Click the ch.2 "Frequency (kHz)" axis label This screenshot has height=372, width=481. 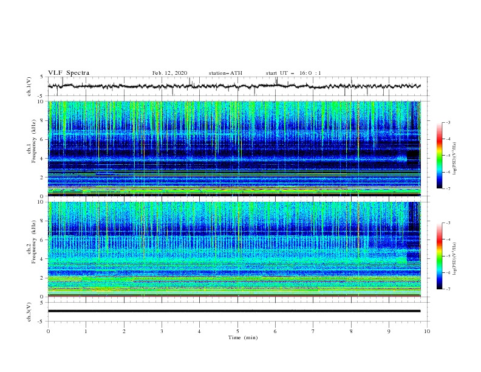34,242
